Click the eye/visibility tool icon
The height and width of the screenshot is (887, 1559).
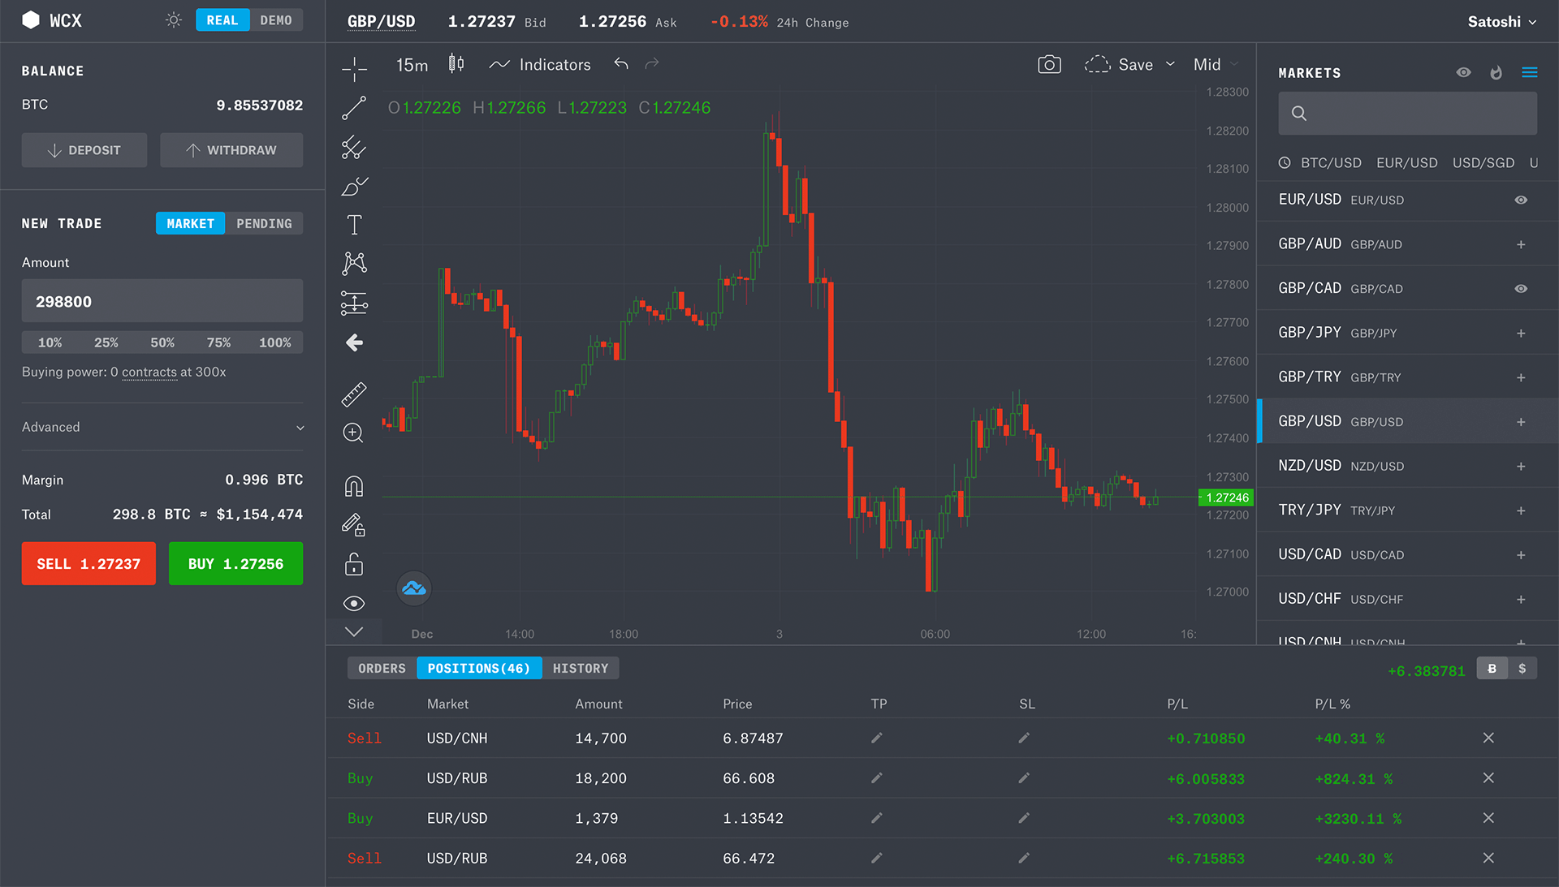(354, 602)
